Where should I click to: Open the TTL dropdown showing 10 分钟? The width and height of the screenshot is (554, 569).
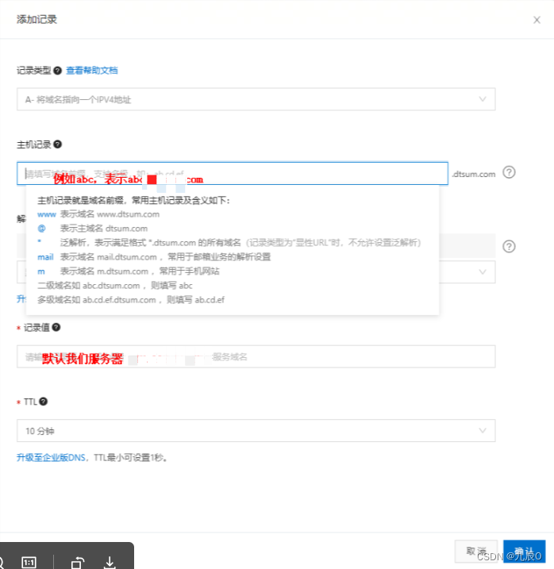pyautogui.click(x=256, y=431)
